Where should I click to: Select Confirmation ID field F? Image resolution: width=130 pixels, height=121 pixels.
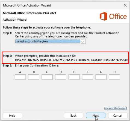coord(87,77)
